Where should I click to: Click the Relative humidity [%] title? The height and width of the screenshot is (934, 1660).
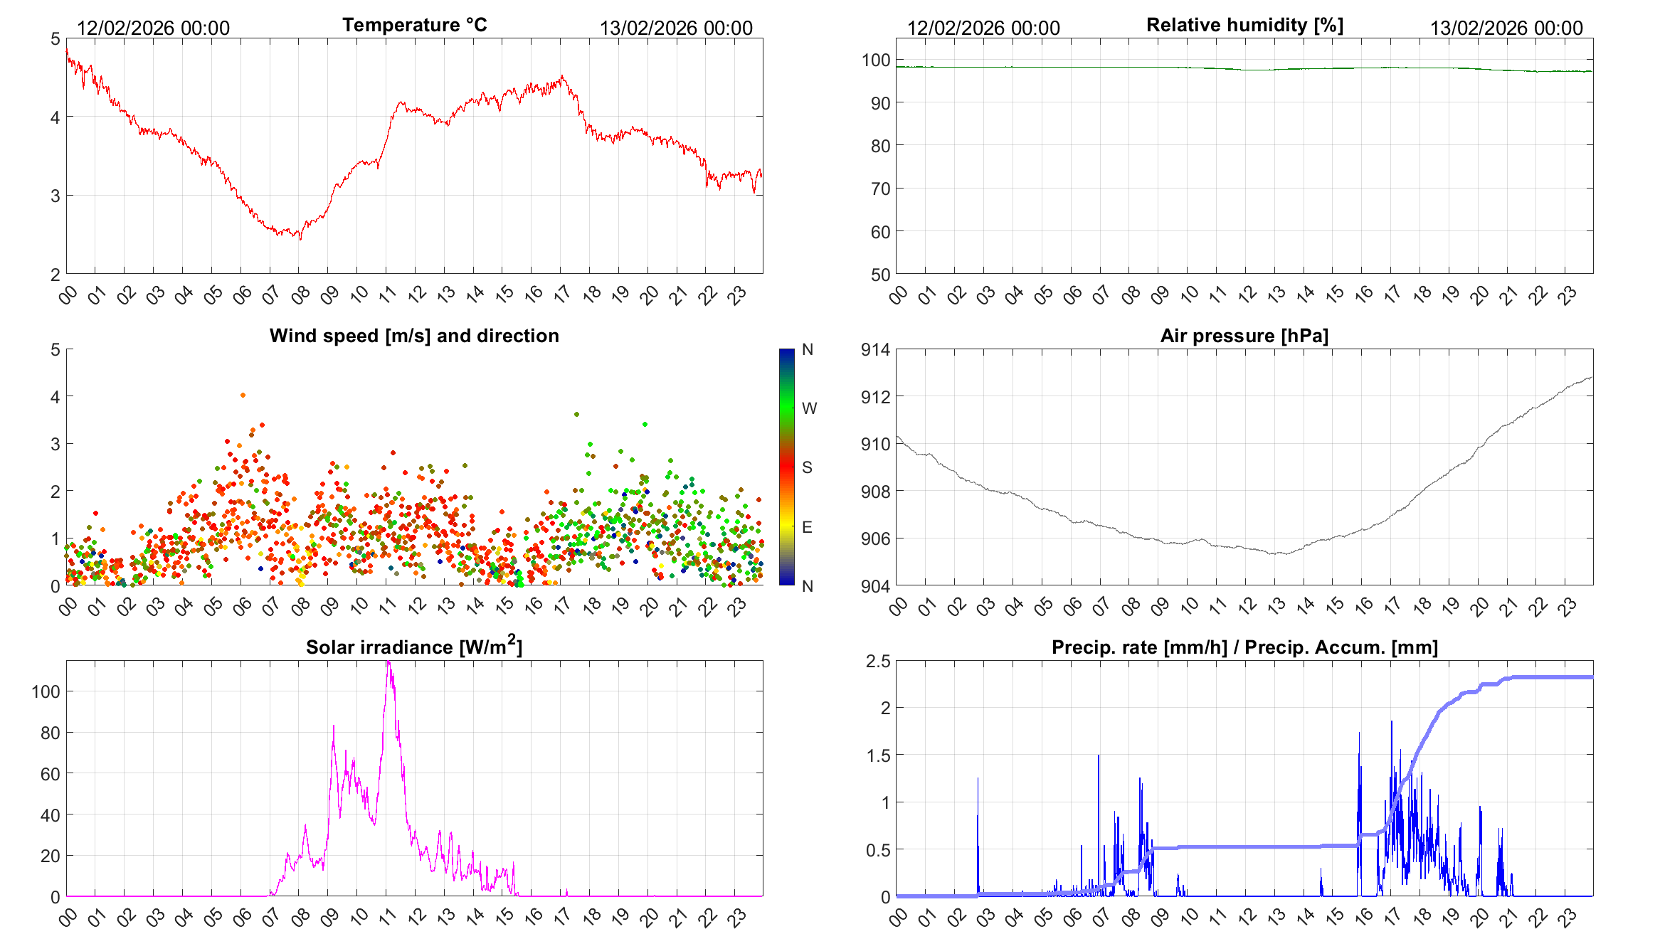[x=1244, y=25]
